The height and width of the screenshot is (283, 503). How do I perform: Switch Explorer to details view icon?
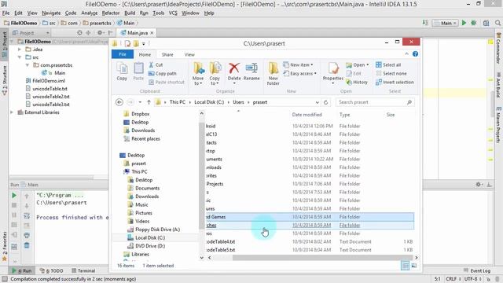click(x=406, y=266)
